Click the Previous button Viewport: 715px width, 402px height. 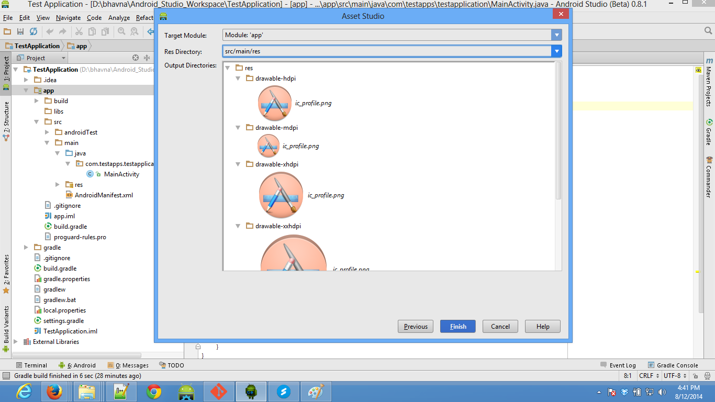pyautogui.click(x=416, y=327)
